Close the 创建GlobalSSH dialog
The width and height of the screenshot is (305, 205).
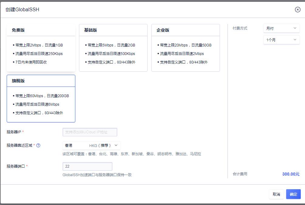[297, 9]
